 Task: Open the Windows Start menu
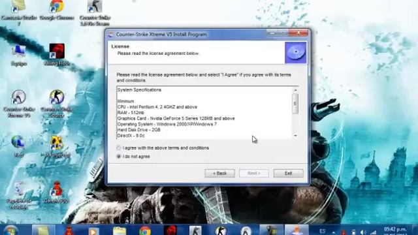(11, 230)
